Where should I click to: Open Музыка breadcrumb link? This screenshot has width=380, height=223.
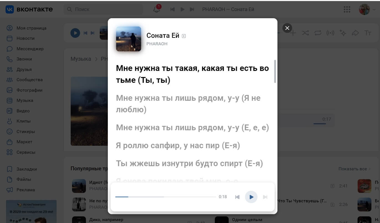[81, 59]
